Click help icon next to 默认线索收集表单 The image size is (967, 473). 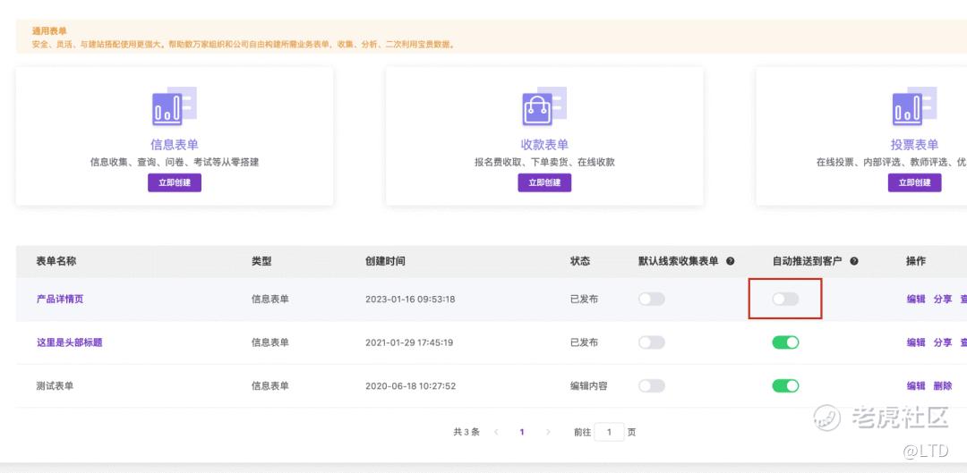pos(731,261)
